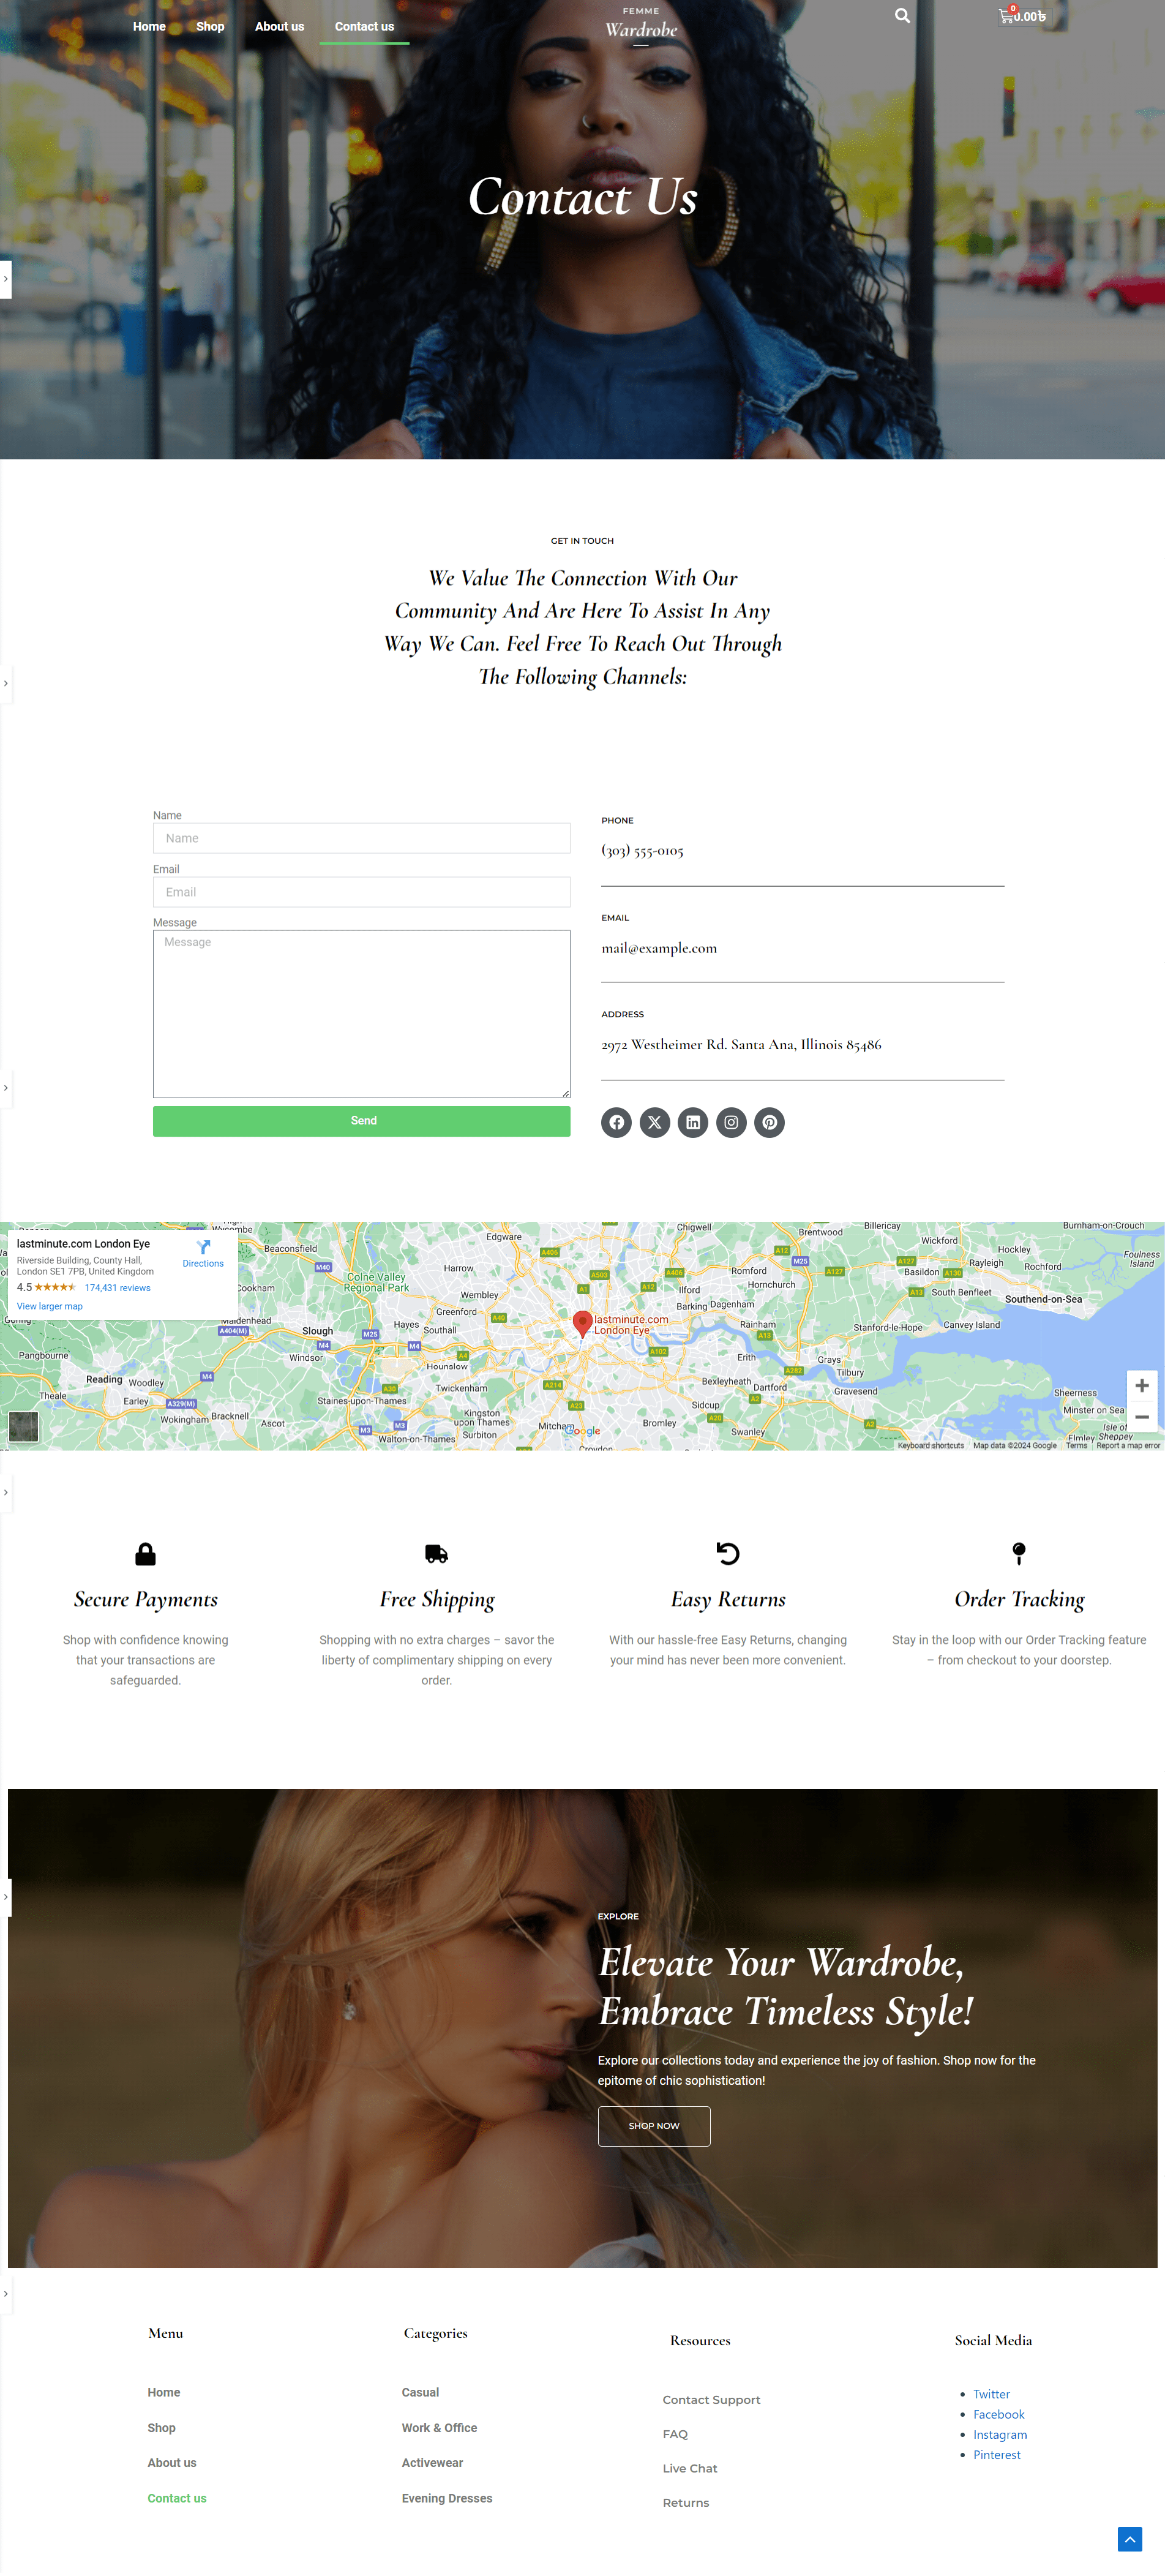
Task: Open Contact Support in Resources
Action: pos(711,2399)
